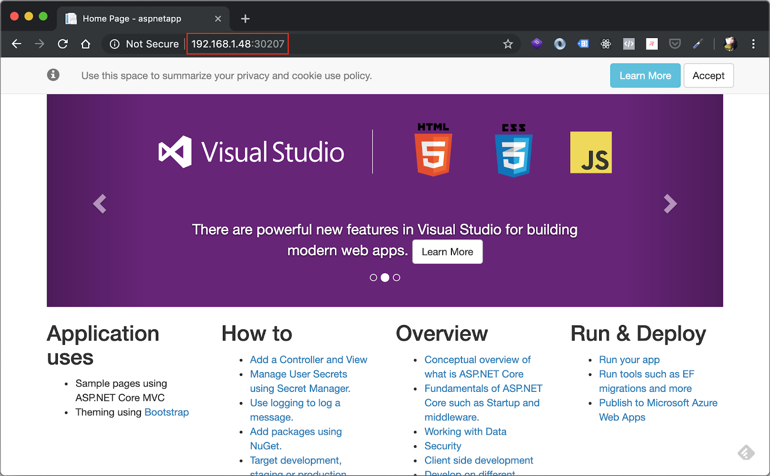Click the blue Learn More cookie button
770x476 pixels.
(645, 75)
